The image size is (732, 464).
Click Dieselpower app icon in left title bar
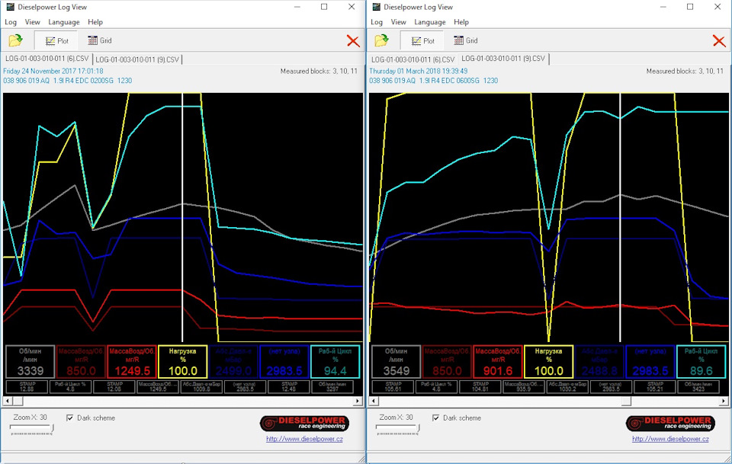click(x=10, y=7)
